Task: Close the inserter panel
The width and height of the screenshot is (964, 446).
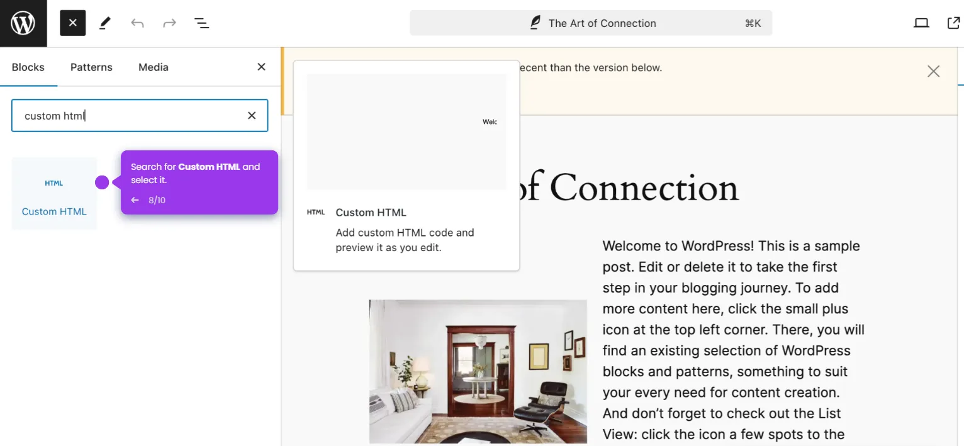Action: click(262, 67)
